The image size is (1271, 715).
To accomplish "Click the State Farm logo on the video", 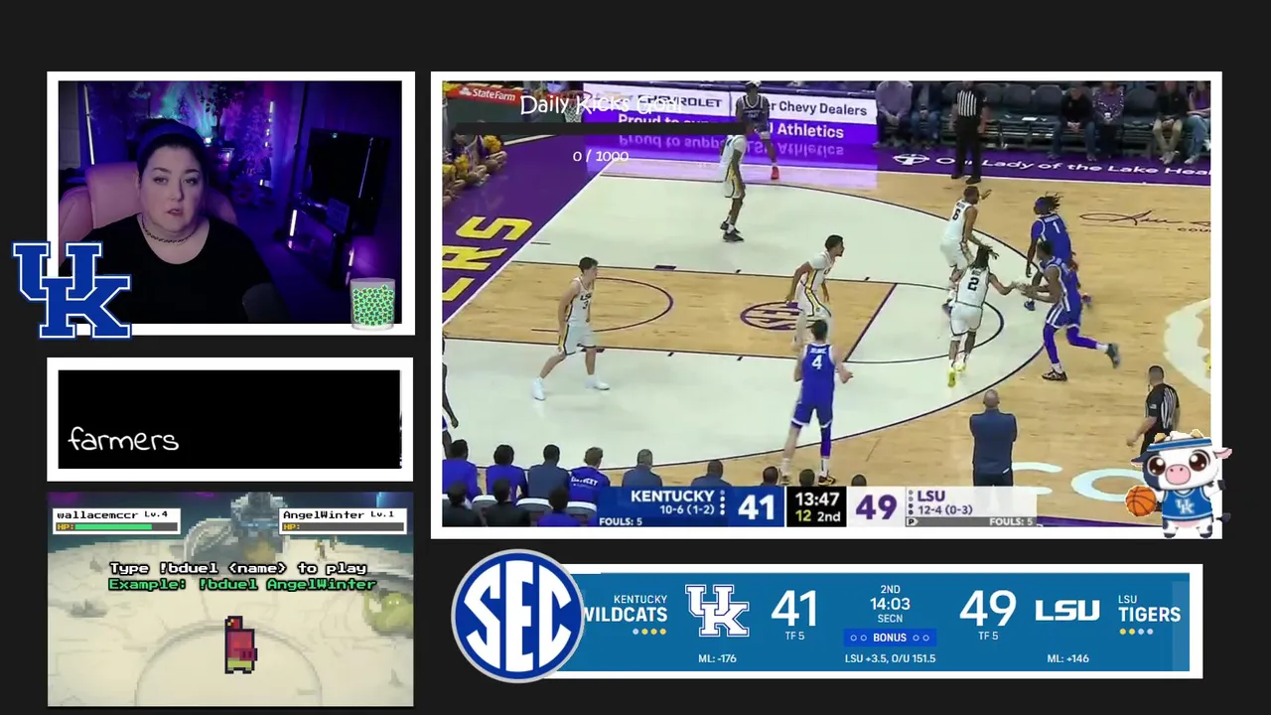I will pos(486,93).
